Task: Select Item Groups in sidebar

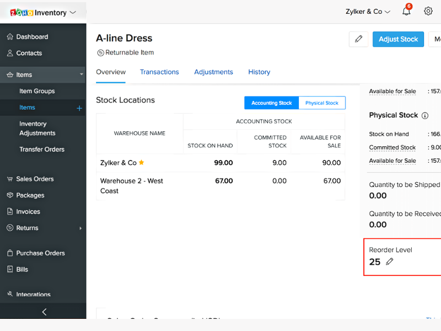Action: [x=37, y=91]
